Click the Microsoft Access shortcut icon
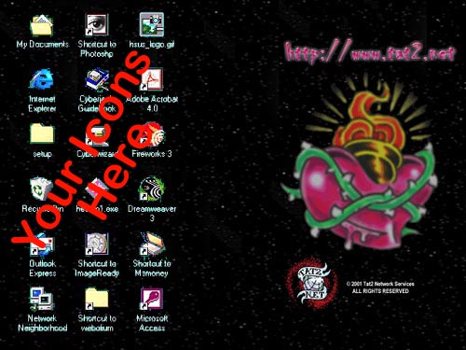Screen dimensions: 466x350 point(152,299)
